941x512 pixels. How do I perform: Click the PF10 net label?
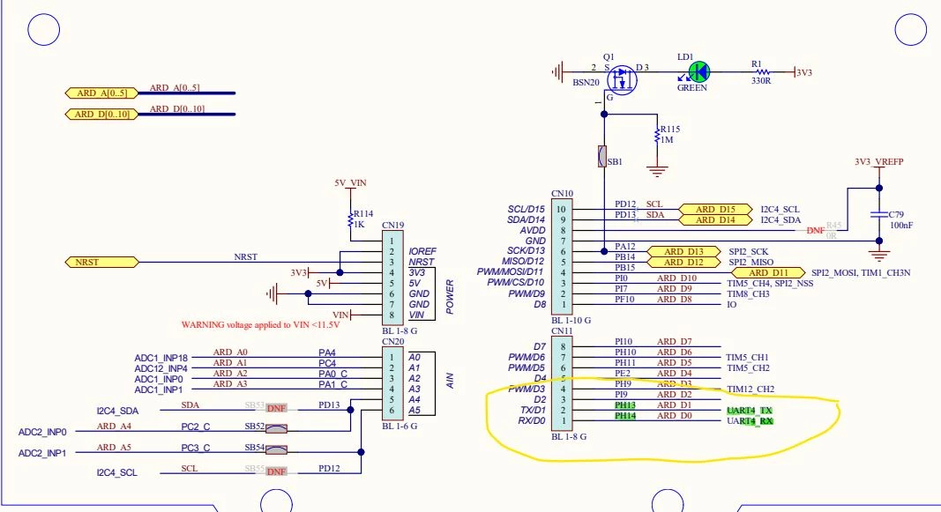624,299
